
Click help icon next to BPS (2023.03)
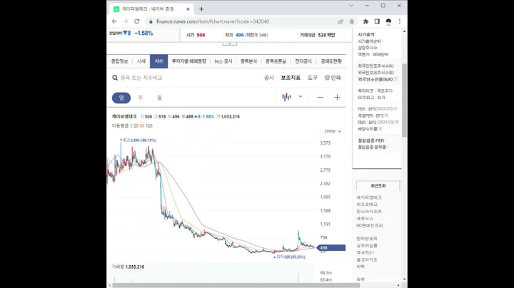[x=397, y=122]
